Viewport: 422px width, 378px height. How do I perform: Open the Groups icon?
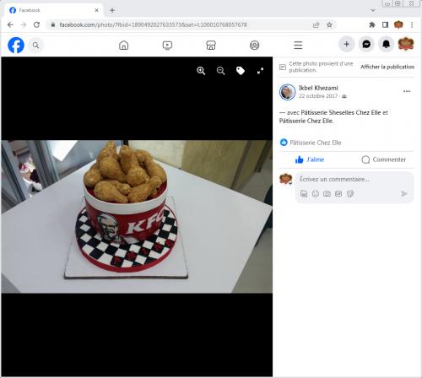click(x=255, y=45)
